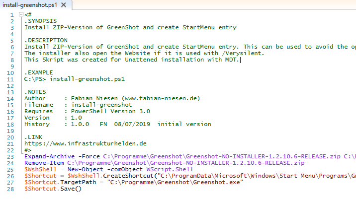The width and height of the screenshot is (356, 200).
Task: Click the $WshShell variable on line 25
Action: tap(40, 169)
